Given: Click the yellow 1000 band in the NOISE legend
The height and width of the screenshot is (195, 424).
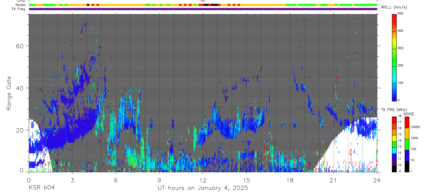Looking at the screenshot, I should point(407,133).
